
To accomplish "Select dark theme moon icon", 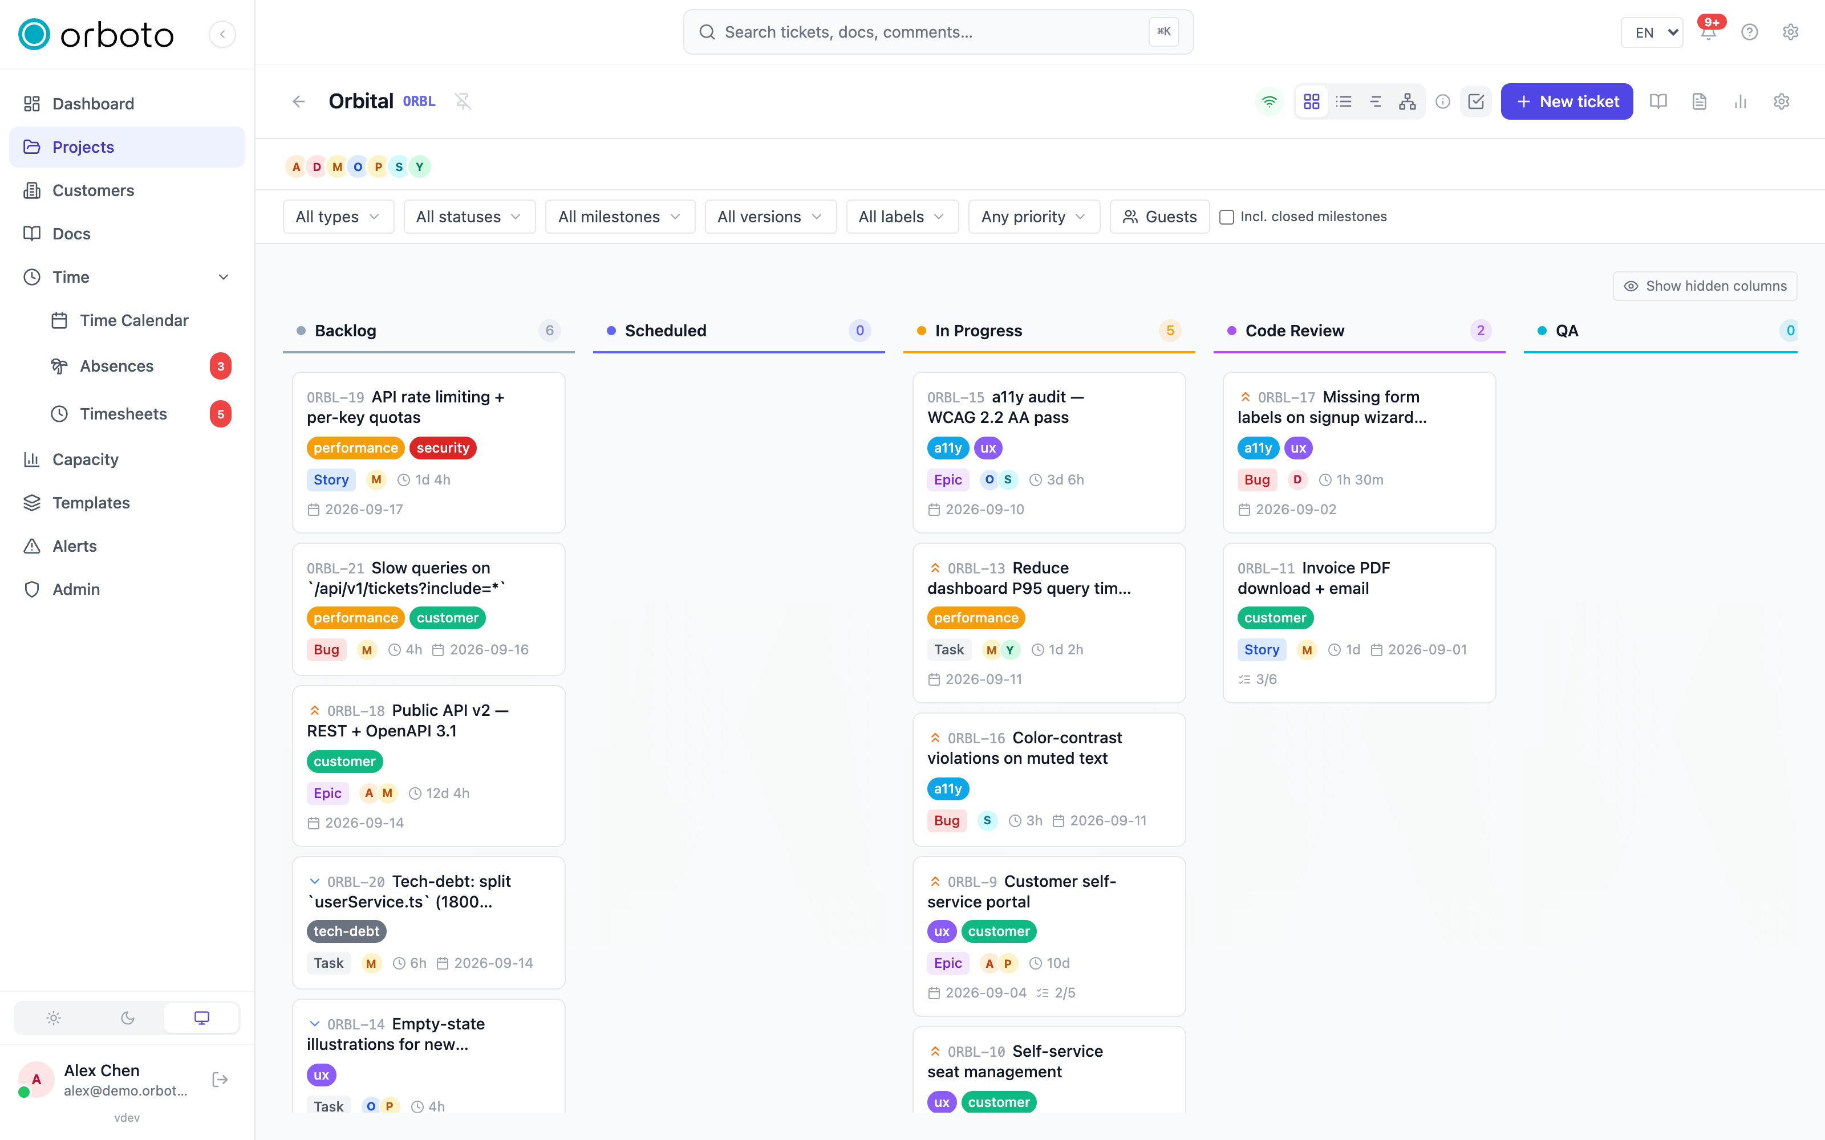I will pyautogui.click(x=127, y=1018).
